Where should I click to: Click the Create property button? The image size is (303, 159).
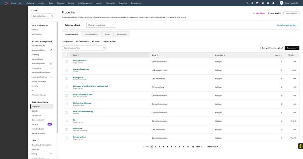coord(292,48)
